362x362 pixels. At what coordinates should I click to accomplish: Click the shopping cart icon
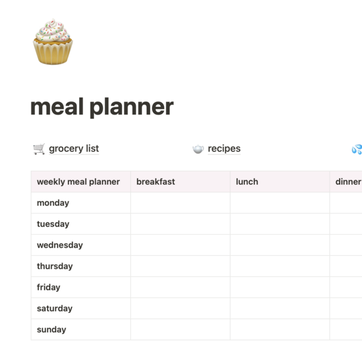pyautogui.click(x=39, y=149)
